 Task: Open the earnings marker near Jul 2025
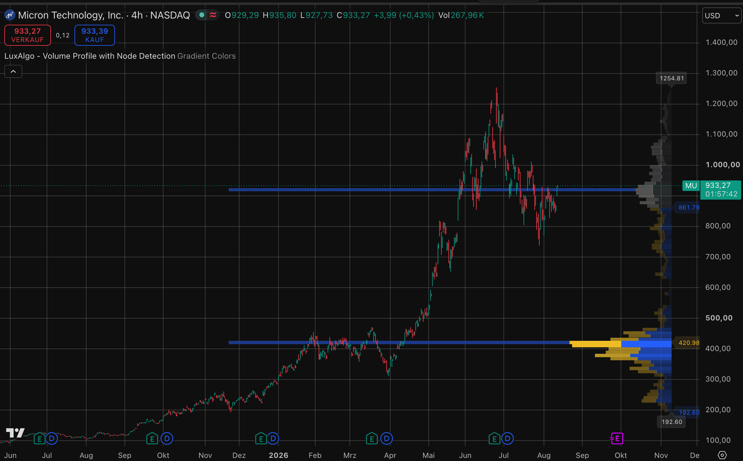(x=40, y=438)
